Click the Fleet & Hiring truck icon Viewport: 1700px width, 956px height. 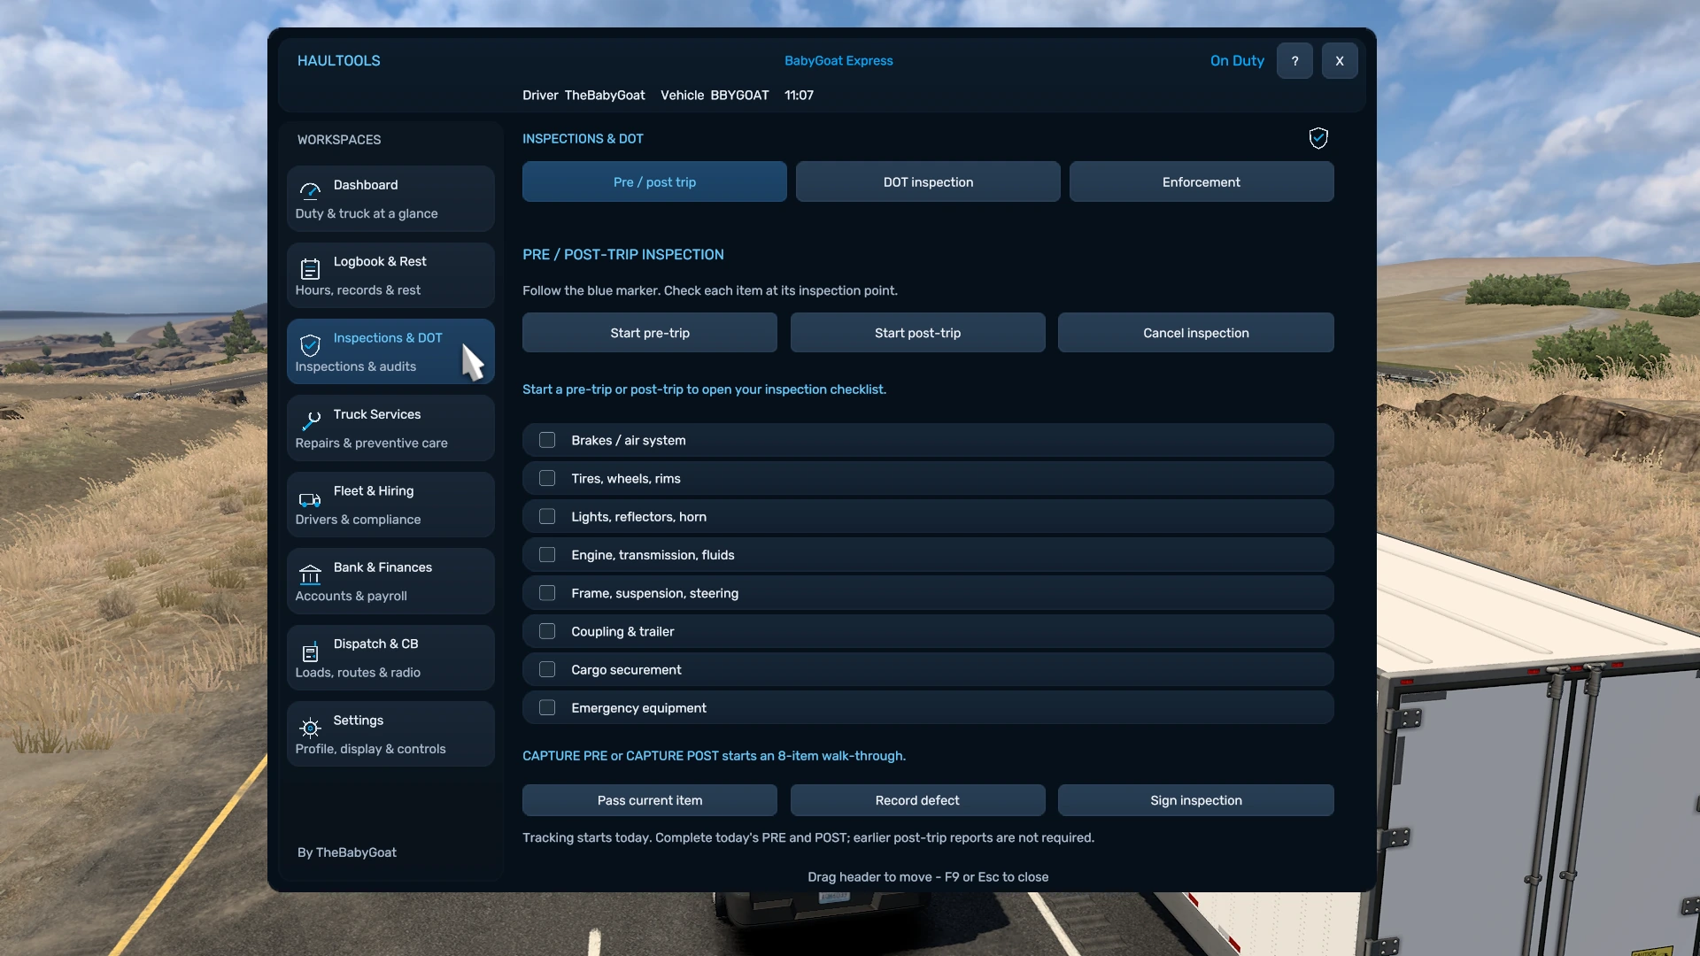click(x=310, y=500)
